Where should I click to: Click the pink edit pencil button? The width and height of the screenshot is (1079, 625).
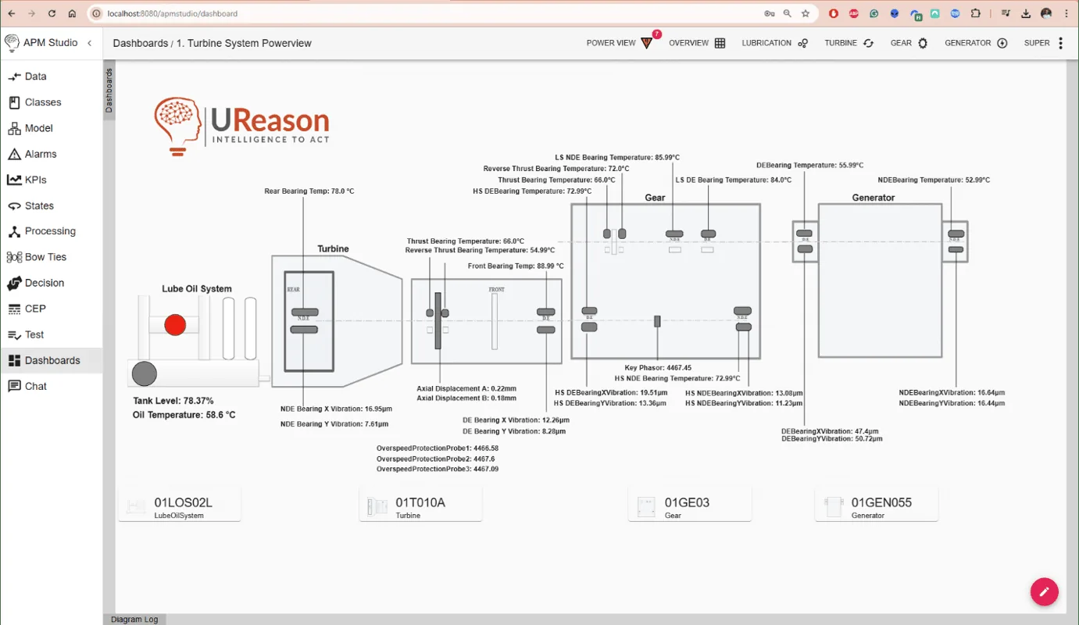click(1044, 592)
